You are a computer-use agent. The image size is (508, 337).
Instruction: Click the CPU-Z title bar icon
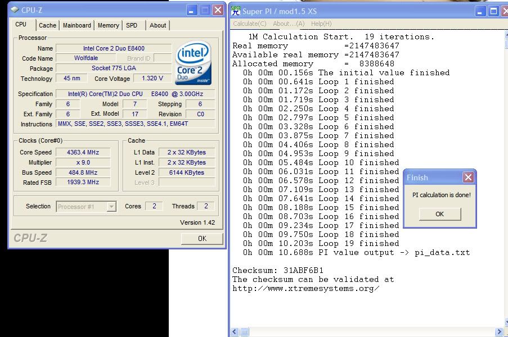(x=15, y=10)
